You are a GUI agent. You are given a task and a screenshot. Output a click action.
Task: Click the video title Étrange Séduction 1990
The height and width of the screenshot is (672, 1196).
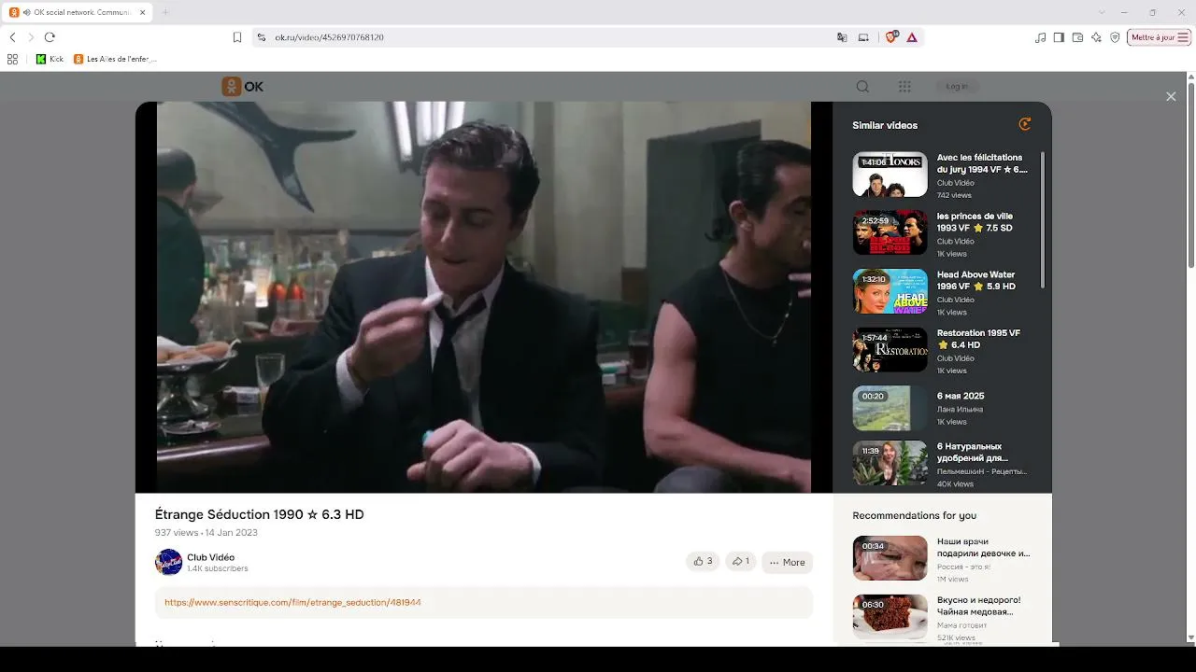pos(260,514)
